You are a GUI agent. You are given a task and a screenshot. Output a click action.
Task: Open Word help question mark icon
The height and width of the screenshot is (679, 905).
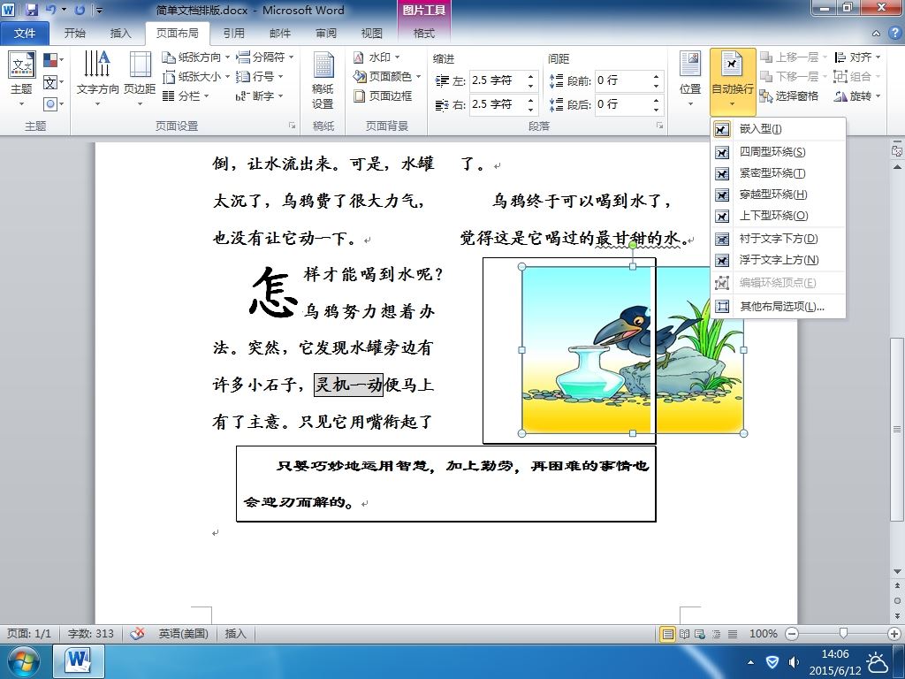pyautogui.click(x=894, y=33)
